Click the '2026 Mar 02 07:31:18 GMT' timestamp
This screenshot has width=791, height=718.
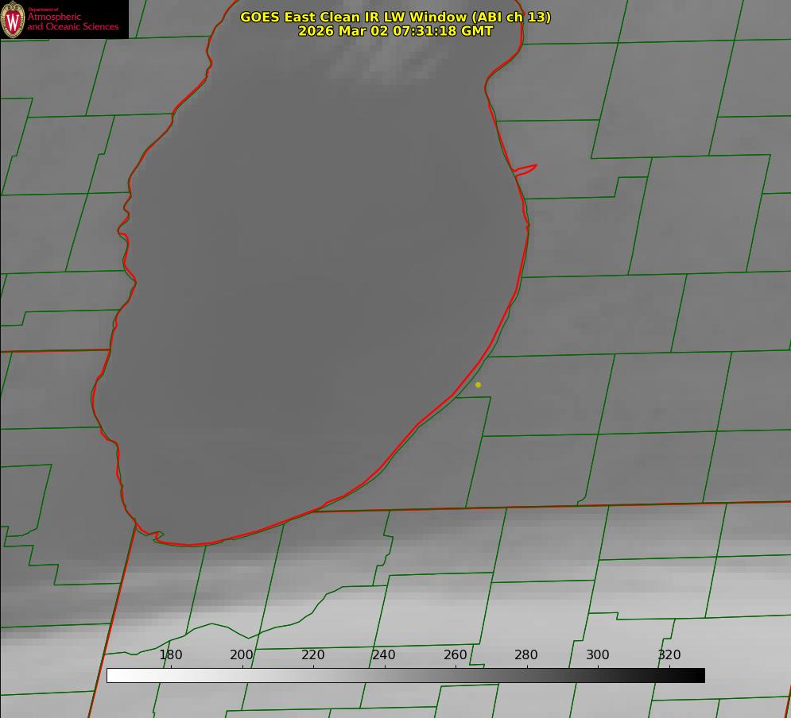point(396,31)
